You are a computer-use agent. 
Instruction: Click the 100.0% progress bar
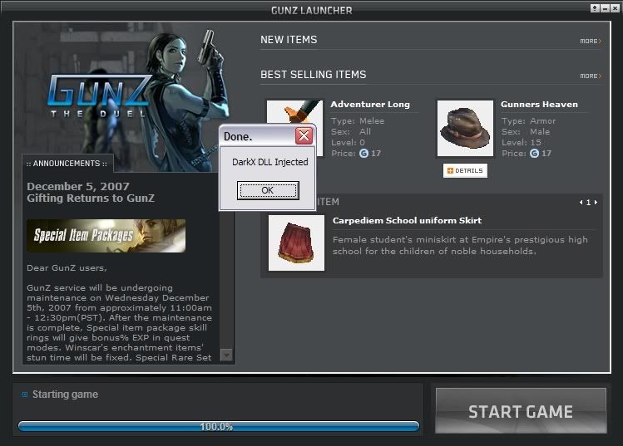click(219, 427)
